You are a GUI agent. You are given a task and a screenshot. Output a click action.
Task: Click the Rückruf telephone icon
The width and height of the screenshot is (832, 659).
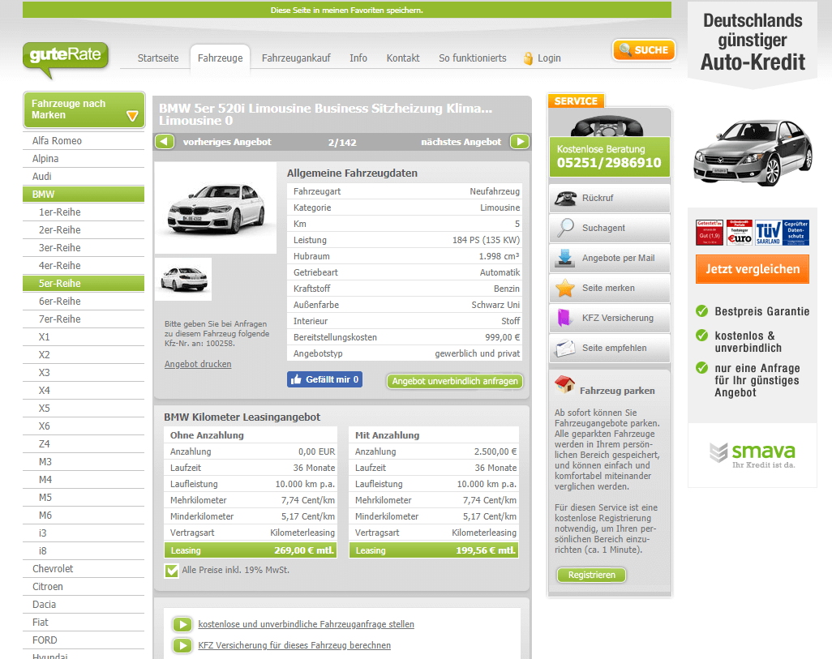tap(565, 198)
